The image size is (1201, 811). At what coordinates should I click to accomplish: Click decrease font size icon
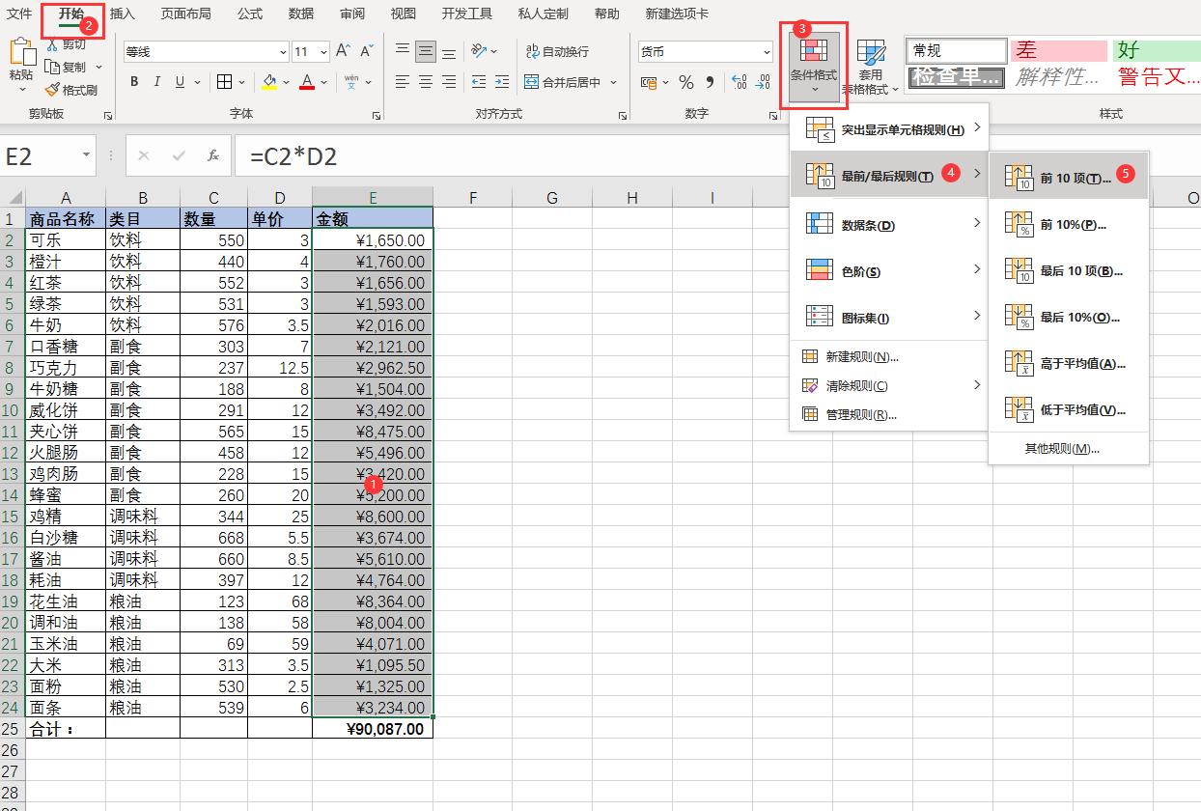tap(367, 51)
